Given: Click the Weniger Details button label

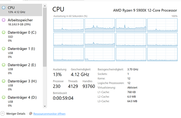Looking at the screenshot, I should coord(16,114).
